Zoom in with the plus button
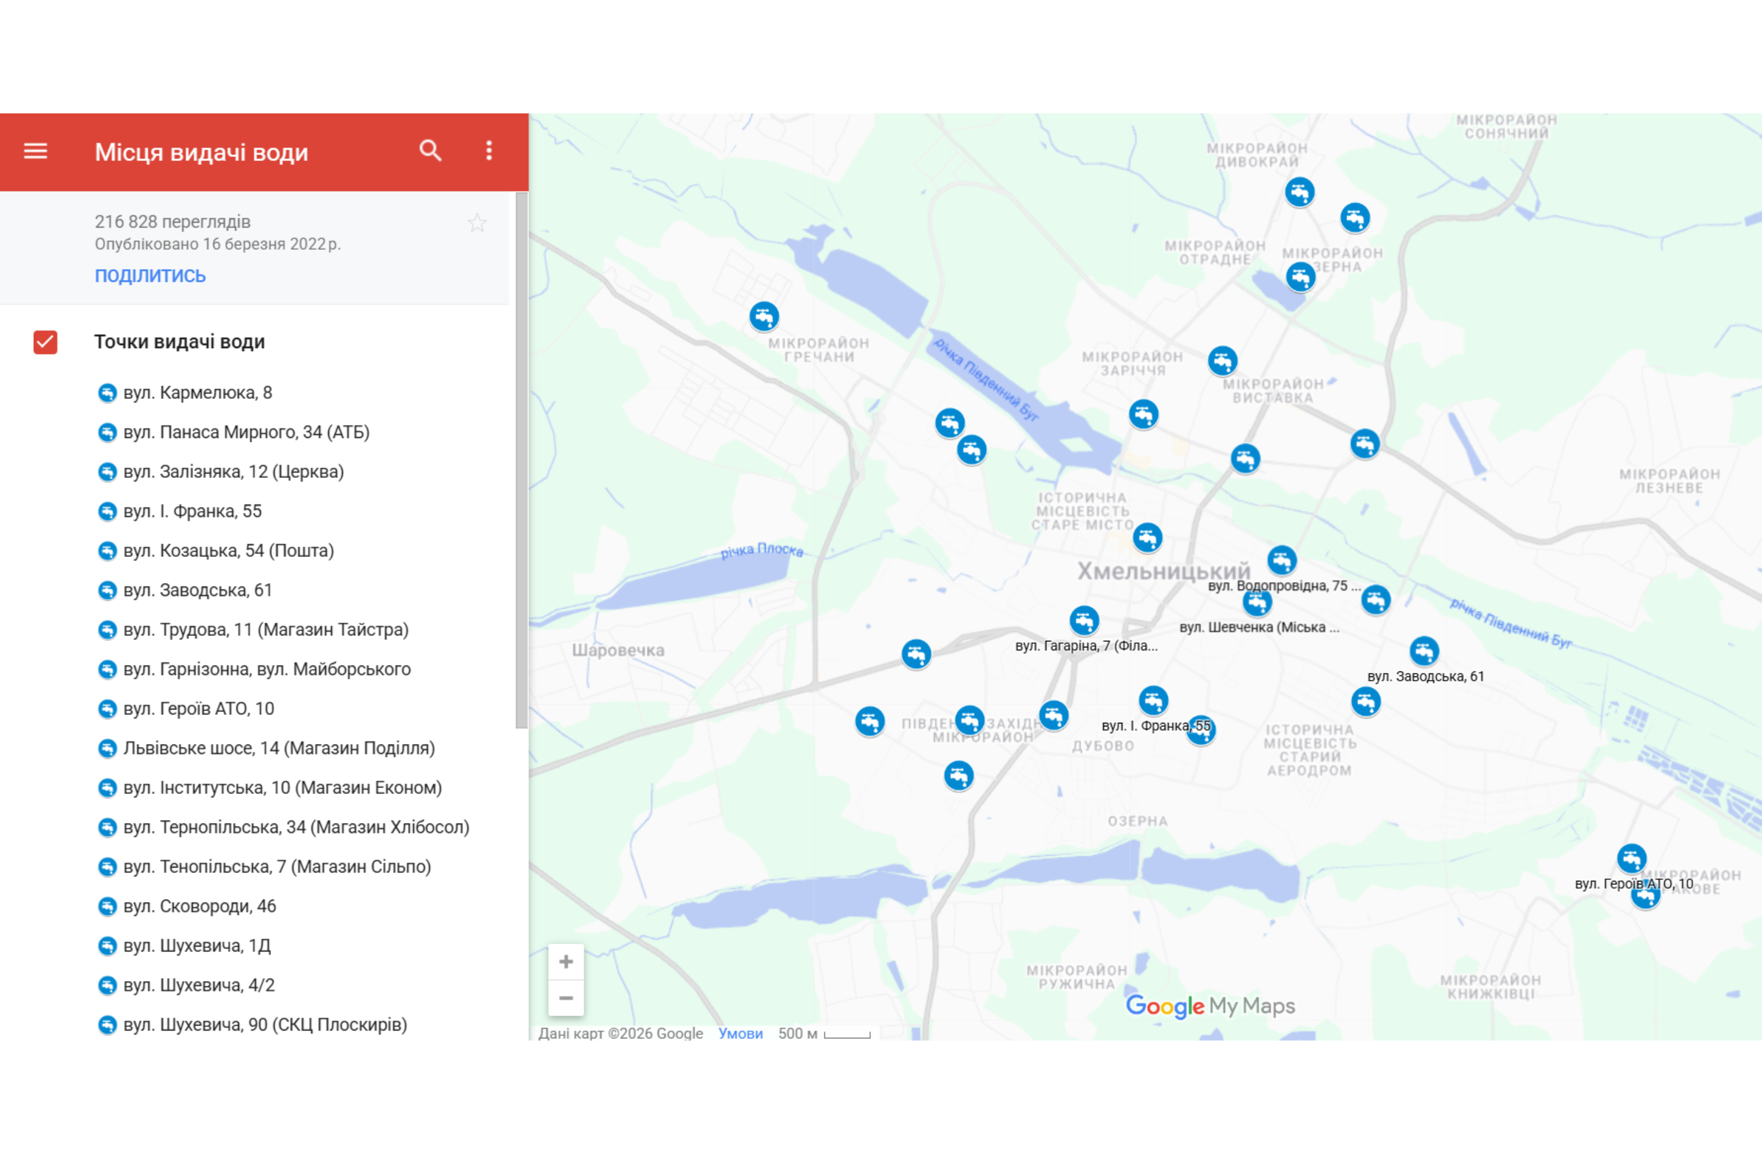The height and width of the screenshot is (1156, 1762). coord(565,961)
